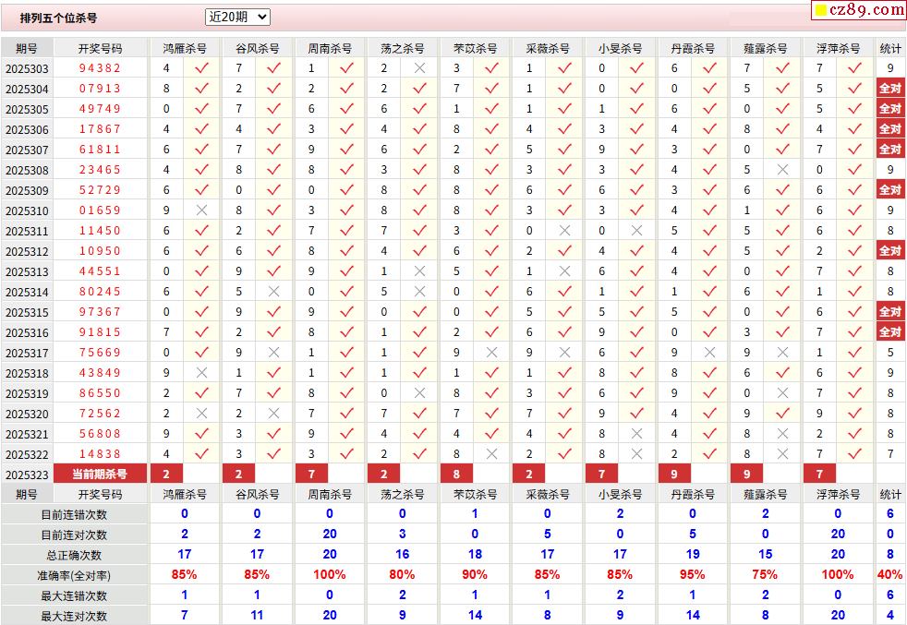Click the cross icon for 鸿雁杀号 in row 2025310

[201, 210]
